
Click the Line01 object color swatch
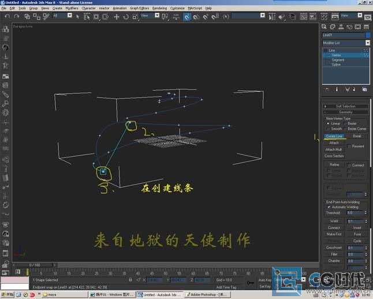click(x=368, y=35)
